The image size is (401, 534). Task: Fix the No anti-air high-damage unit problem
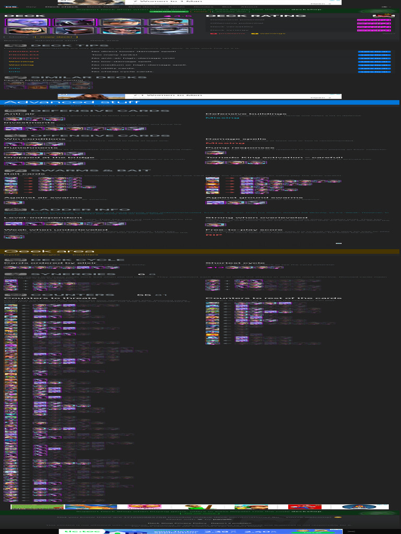[374, 58]
